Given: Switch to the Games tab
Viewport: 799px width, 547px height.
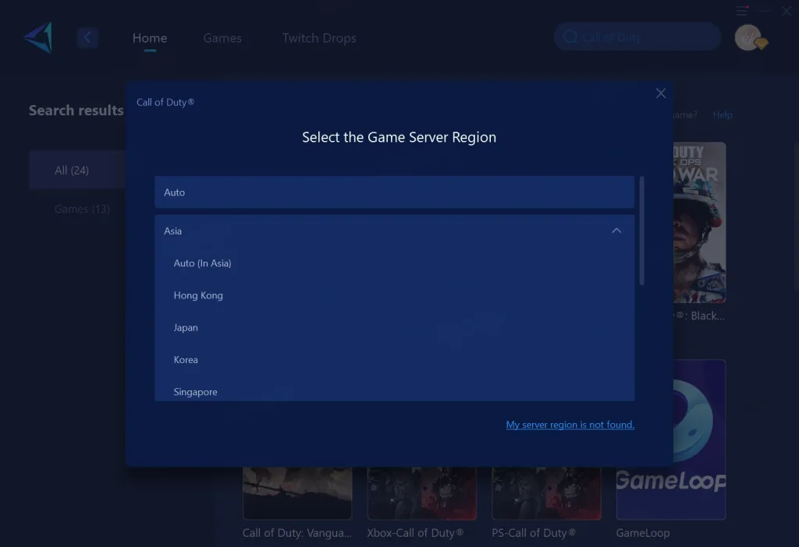Looking at the screenshot, I should coord(222,38).
